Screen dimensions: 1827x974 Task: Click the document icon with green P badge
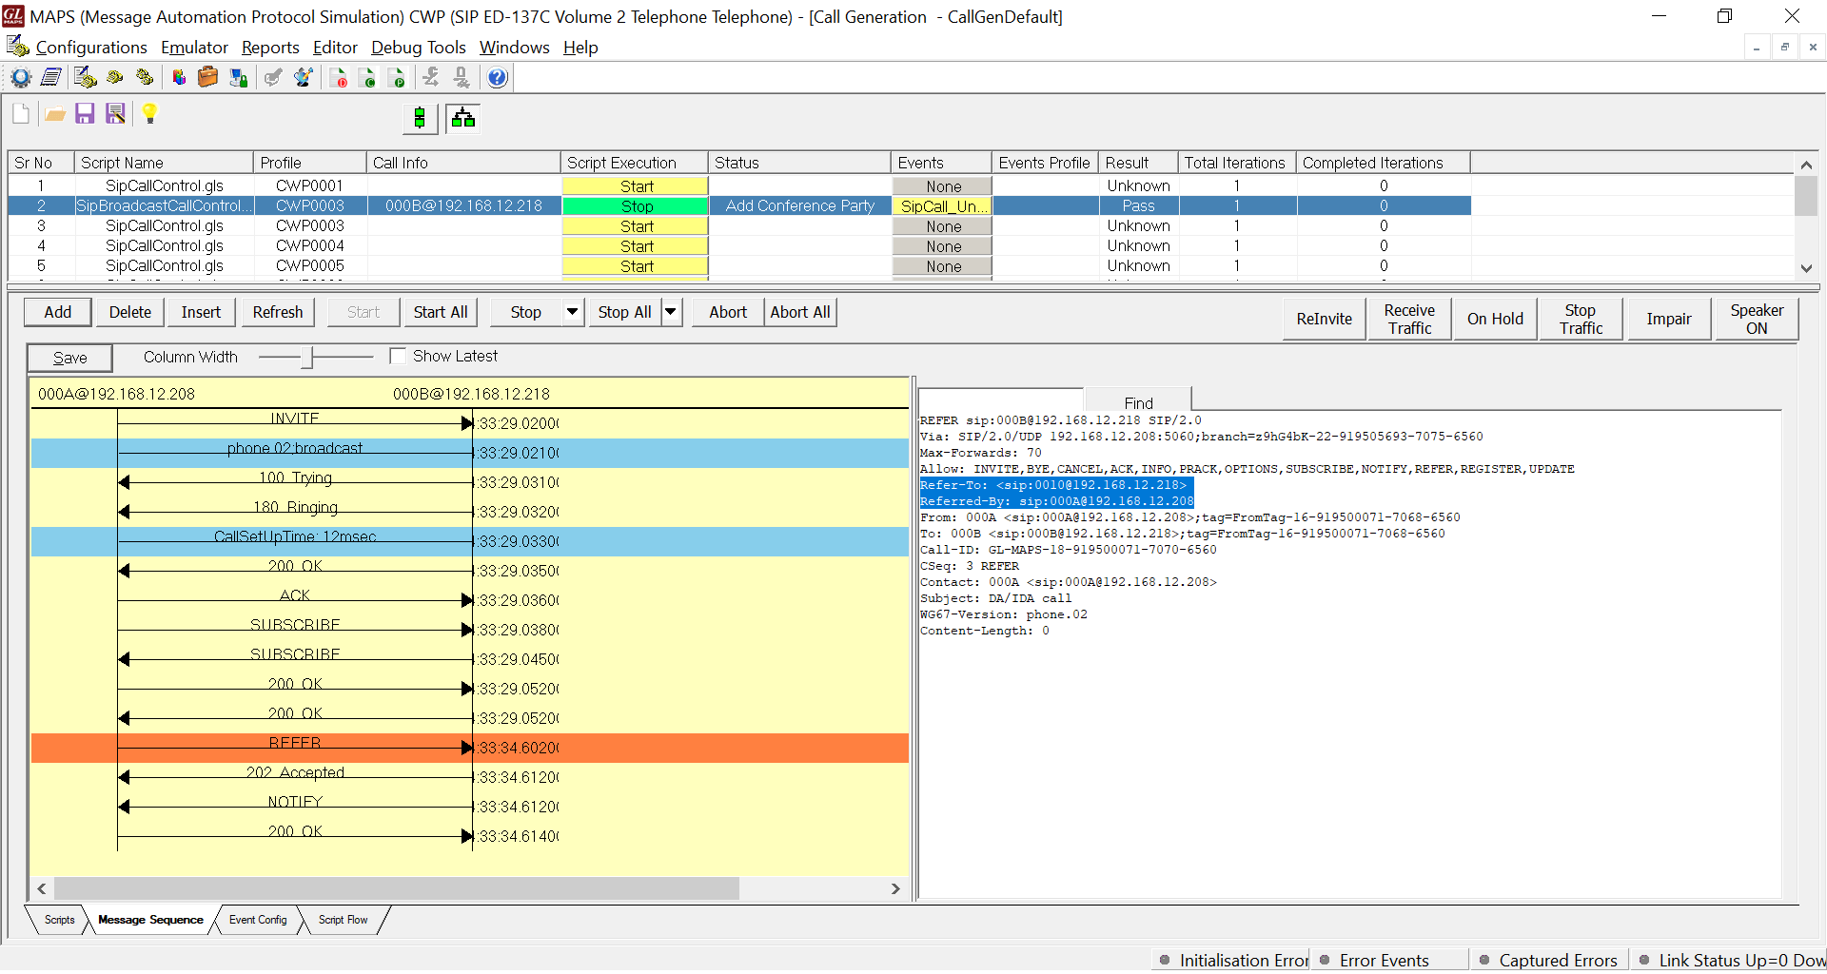pos(397,78)
